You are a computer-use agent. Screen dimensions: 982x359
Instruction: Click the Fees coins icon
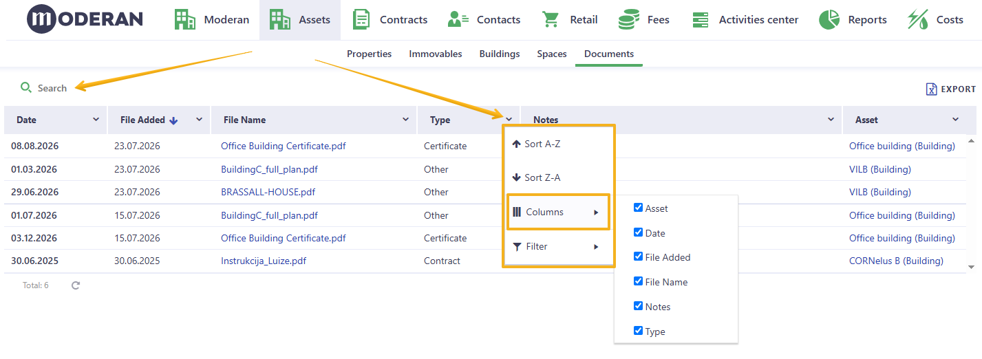[x=628, y=19]
